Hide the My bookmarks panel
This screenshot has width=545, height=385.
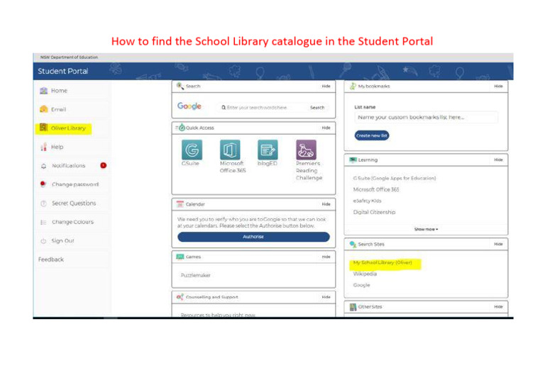pos(498,86)
